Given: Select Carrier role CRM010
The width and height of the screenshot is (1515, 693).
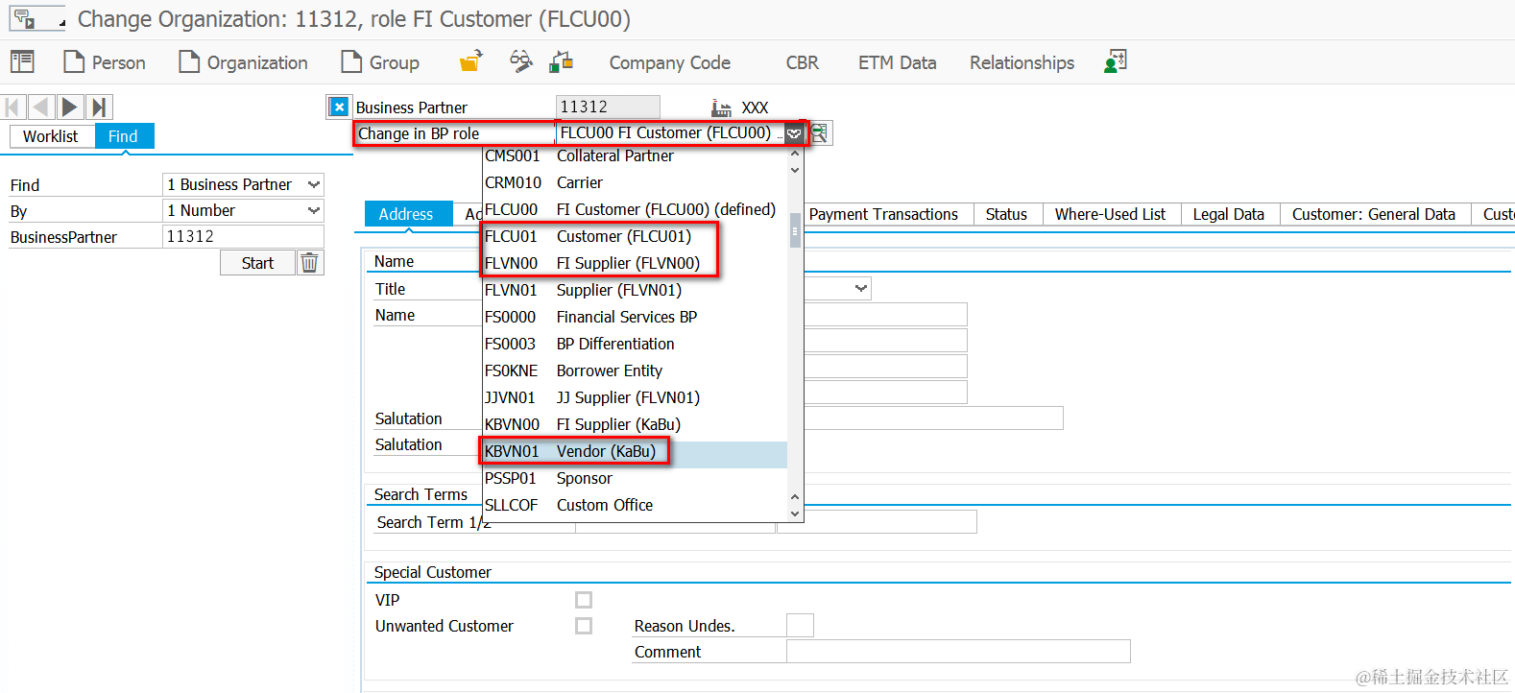Looking at the screenshot, I should point(635,182).
